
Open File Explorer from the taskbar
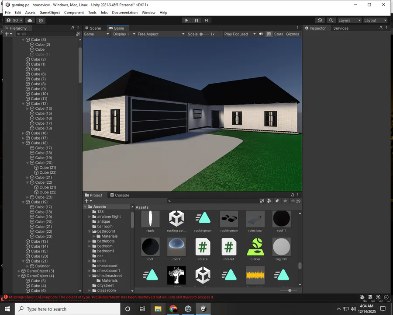pos(158,309)
